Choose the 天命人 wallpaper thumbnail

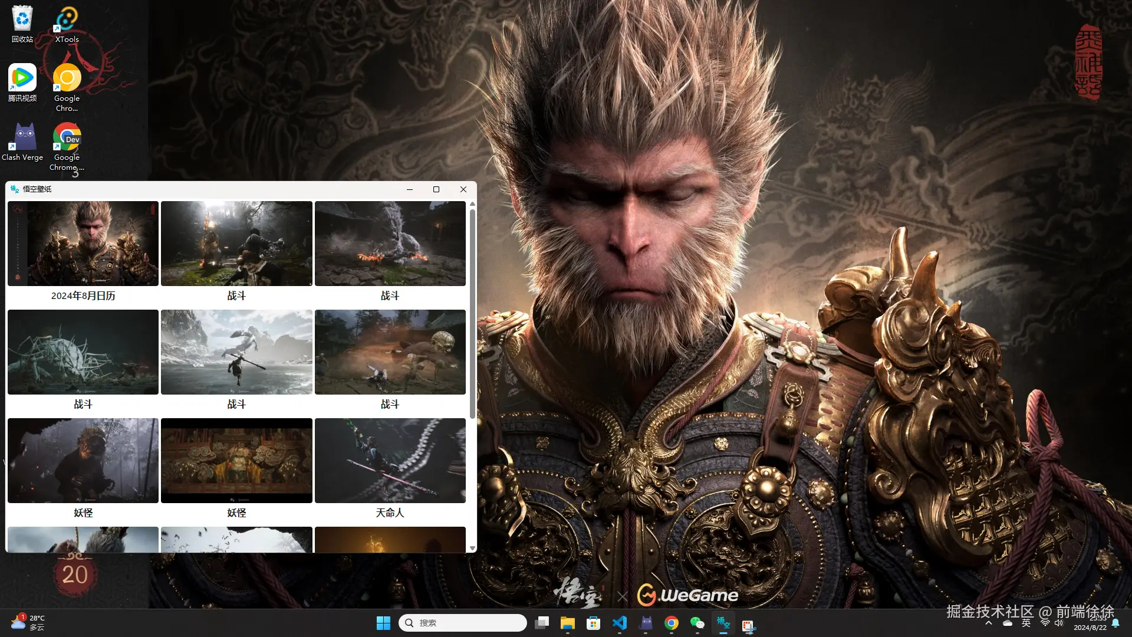point(390,461)
